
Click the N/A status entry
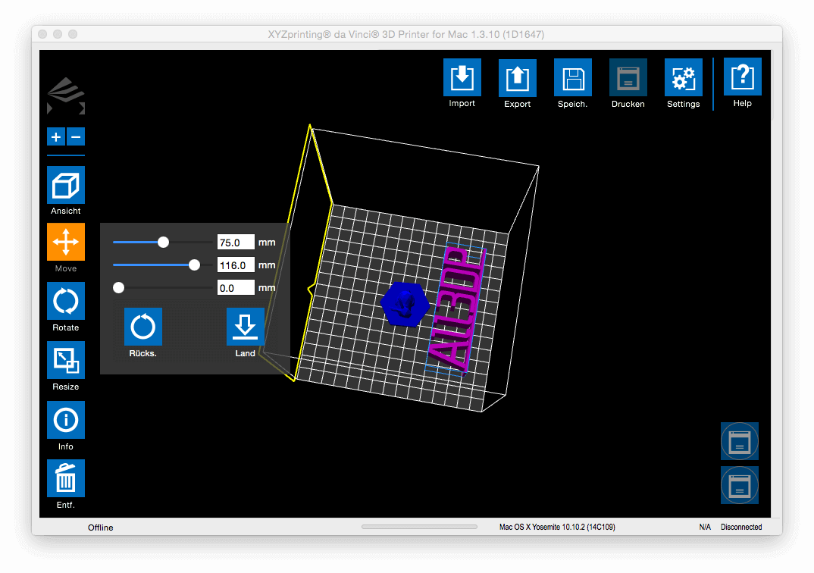click(x=705, y=527)
